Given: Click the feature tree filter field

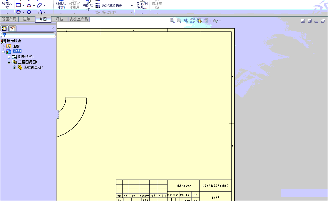Looking at the screenshot, I should [x=28, y=35].
